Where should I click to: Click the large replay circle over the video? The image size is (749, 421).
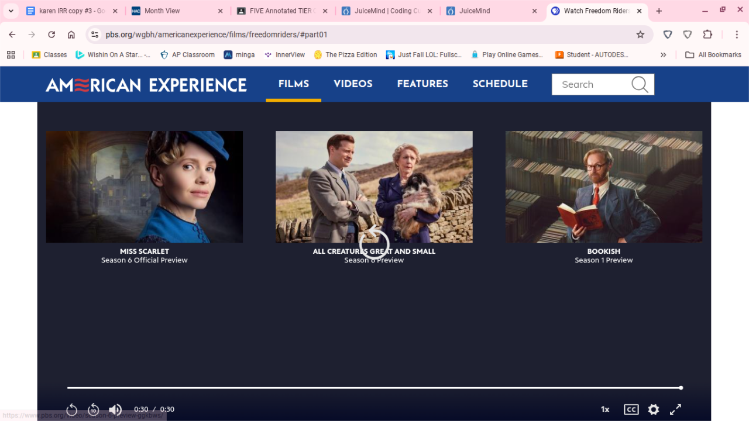pos(374,244)
